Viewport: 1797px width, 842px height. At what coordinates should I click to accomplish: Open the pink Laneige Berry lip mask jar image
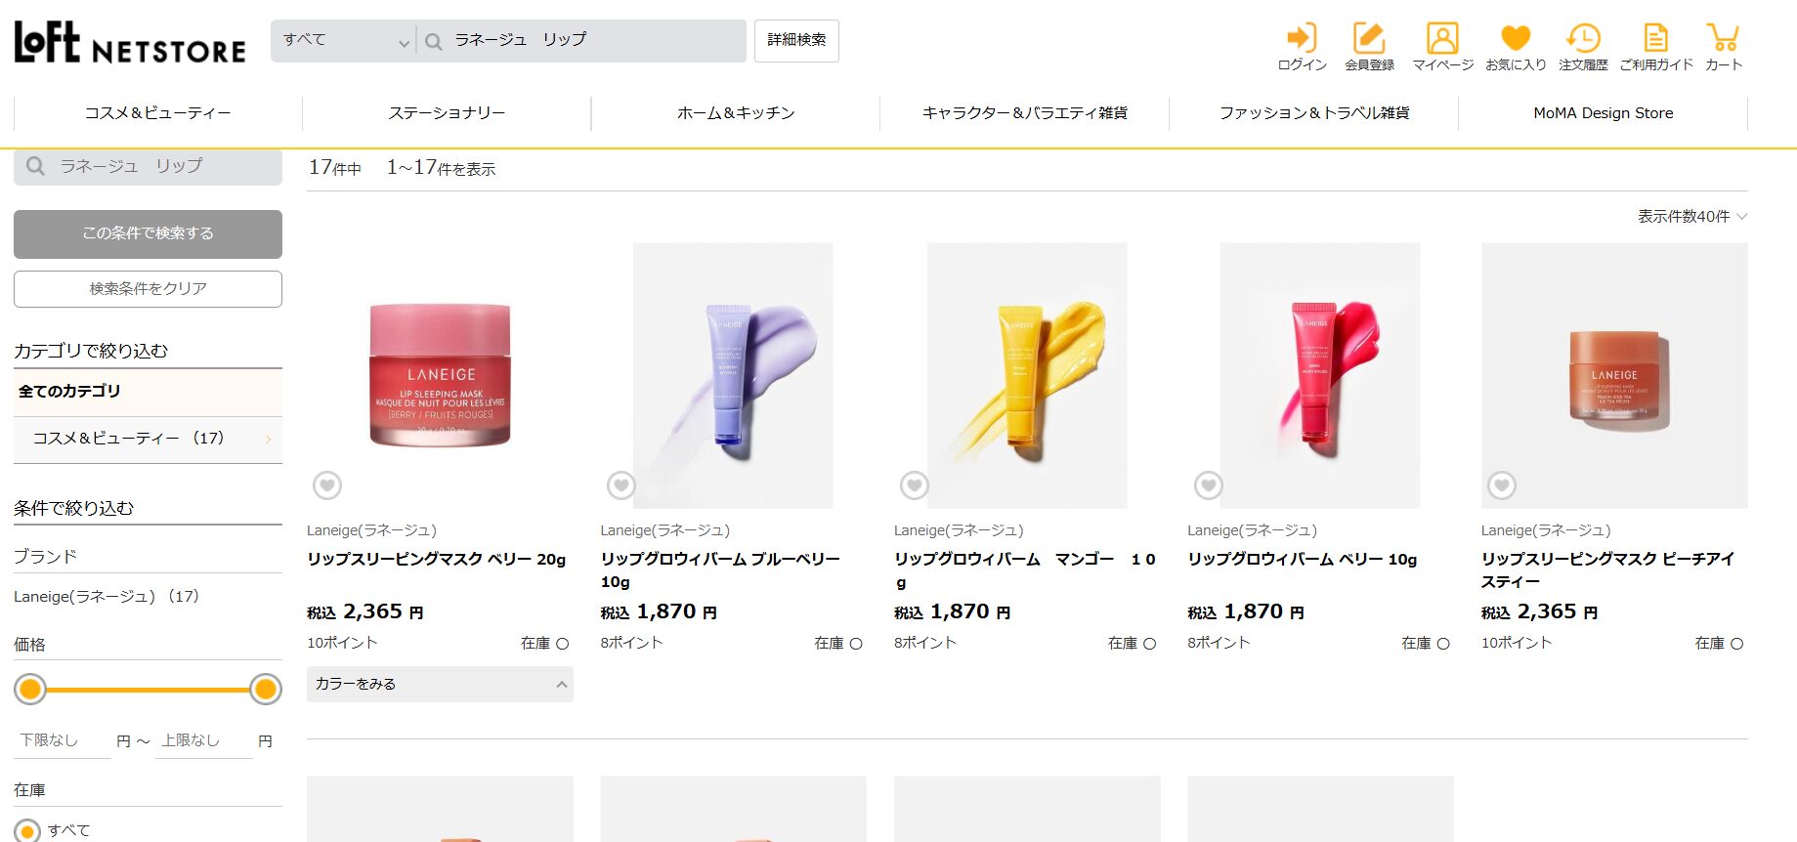click(440, 376)
